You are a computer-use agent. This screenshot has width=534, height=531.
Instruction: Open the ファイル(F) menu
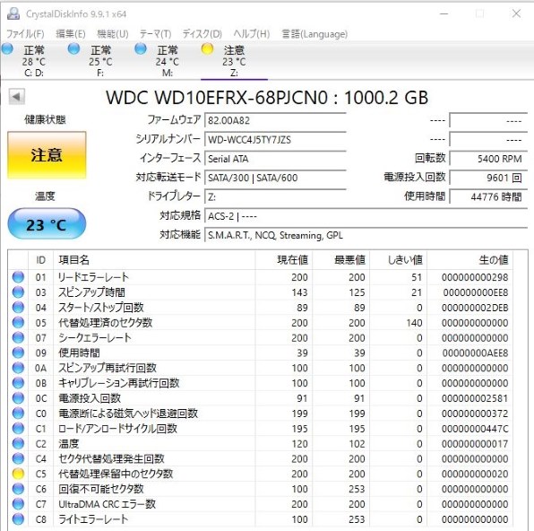25,34
